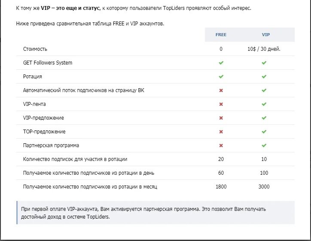Click the 3000 monthly subscribers VIP value
This screenshot has width=311, height=241.
(264, 187)
